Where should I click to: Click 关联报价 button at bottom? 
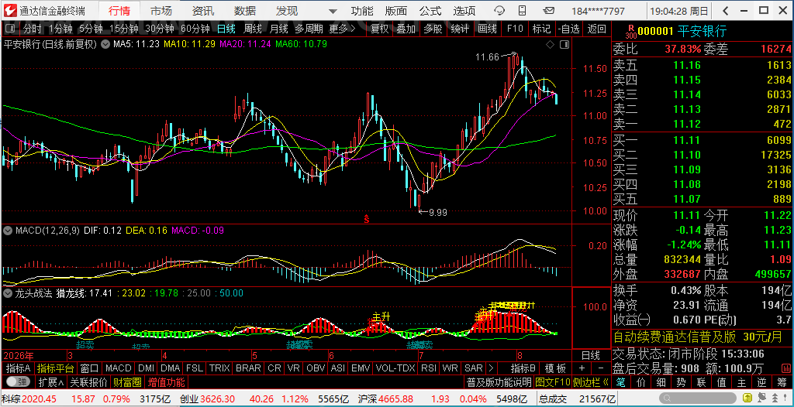88,381
